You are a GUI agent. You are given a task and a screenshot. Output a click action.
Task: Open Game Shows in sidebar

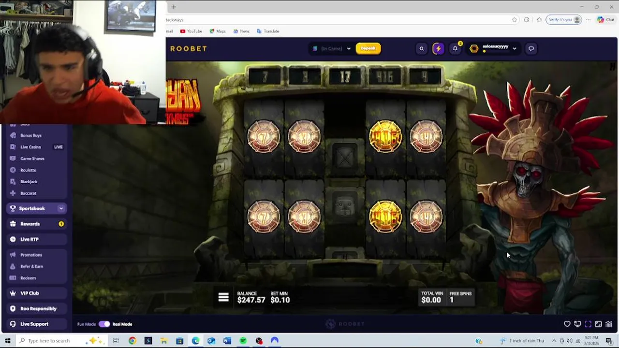coord(32,159)
